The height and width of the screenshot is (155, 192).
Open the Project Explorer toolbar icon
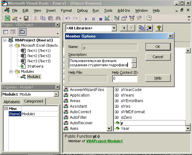coord(117,18)
